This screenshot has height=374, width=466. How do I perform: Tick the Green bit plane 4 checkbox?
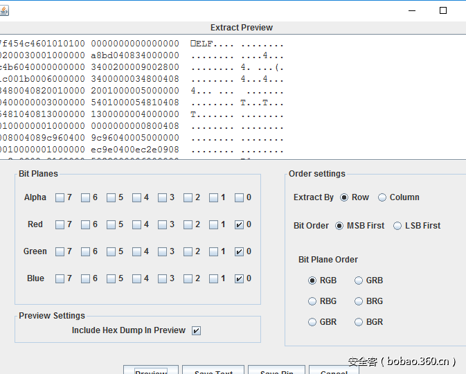[x=136, y=251]
